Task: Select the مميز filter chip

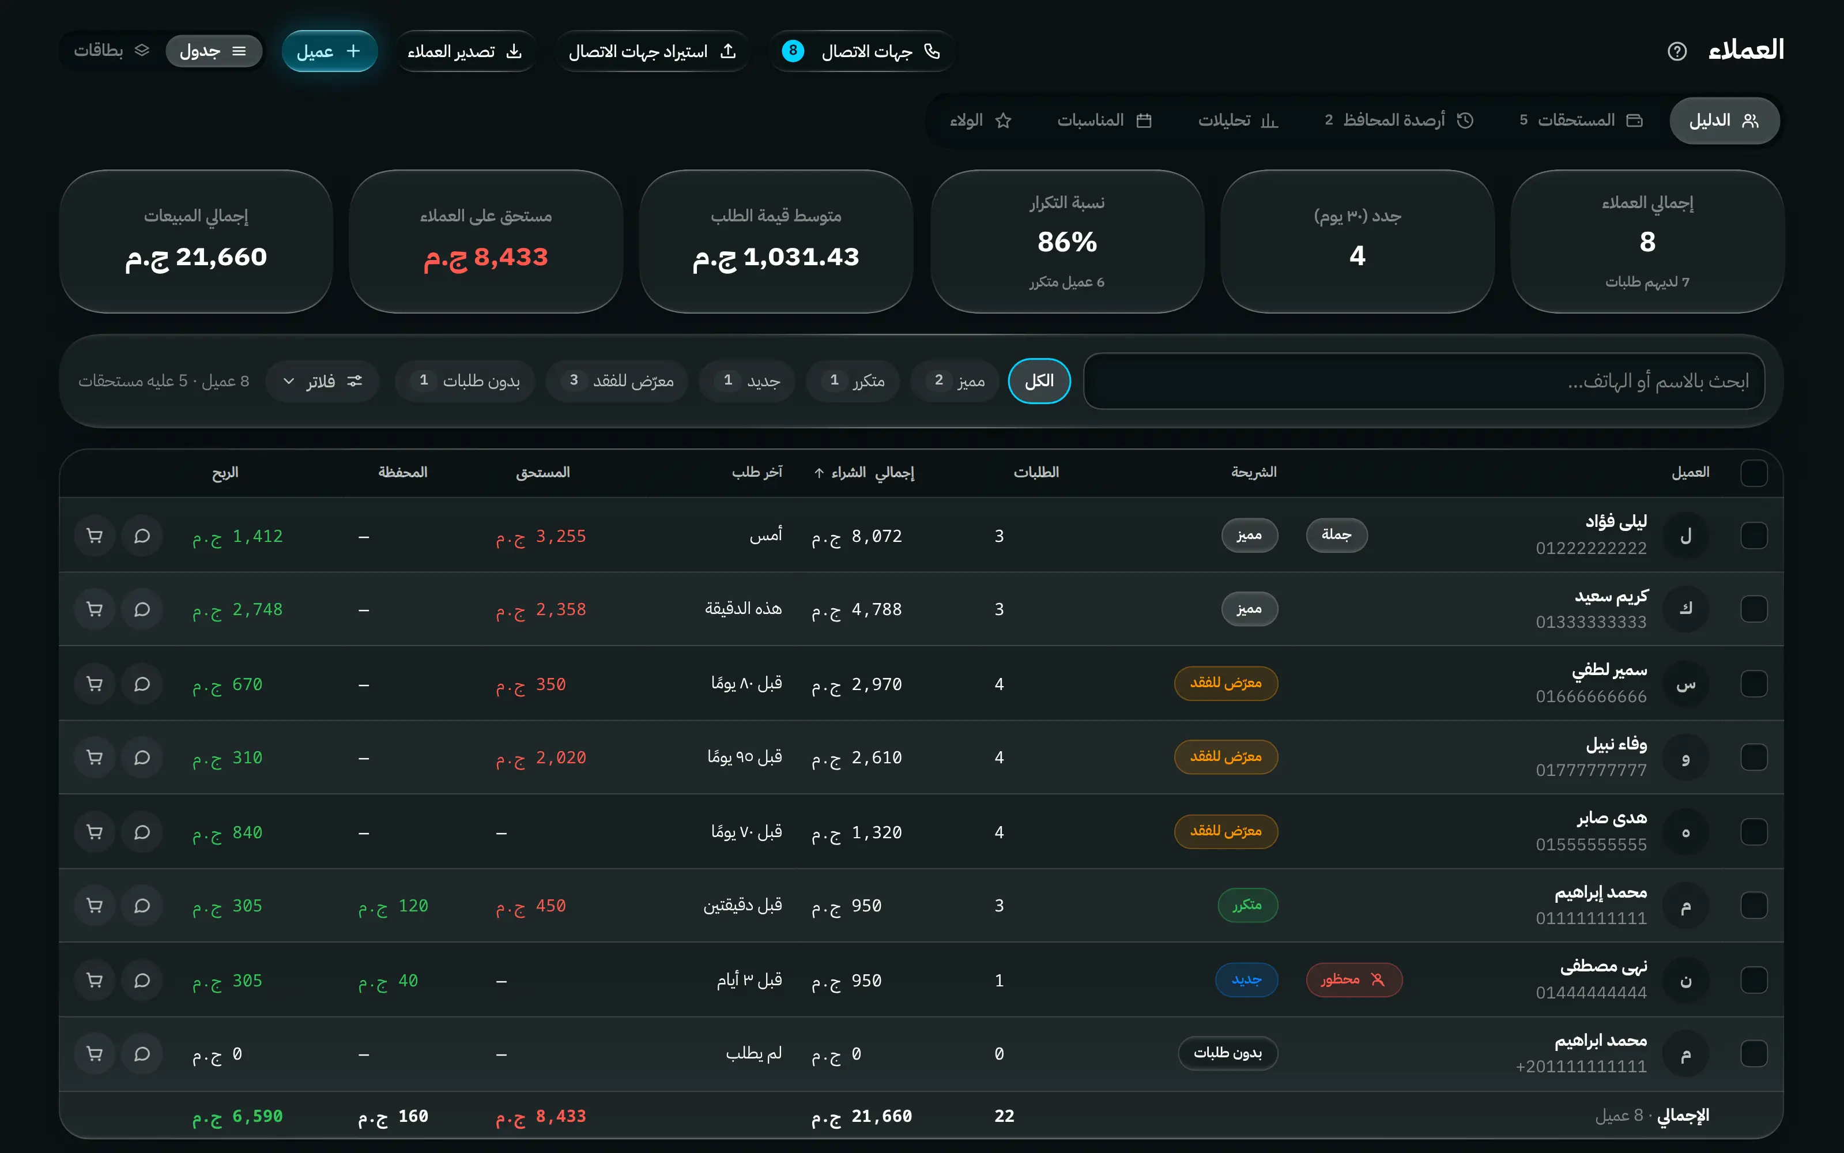Action: click(x=955, y=380)
